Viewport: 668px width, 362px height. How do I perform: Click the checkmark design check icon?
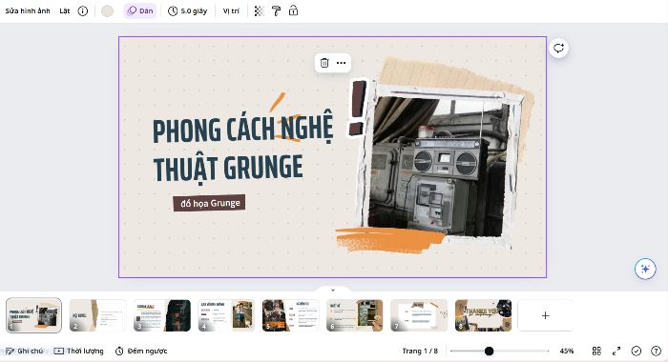pyautogui.click(x=637, y=351)
